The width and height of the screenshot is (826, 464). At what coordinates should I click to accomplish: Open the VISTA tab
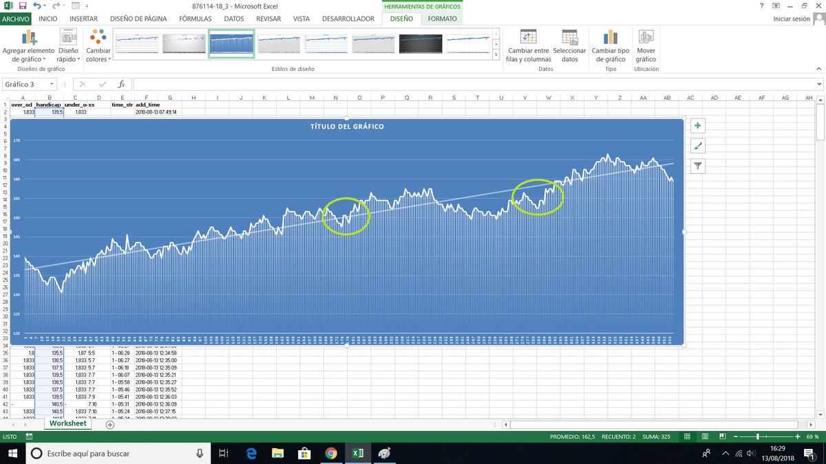[301, 19]
